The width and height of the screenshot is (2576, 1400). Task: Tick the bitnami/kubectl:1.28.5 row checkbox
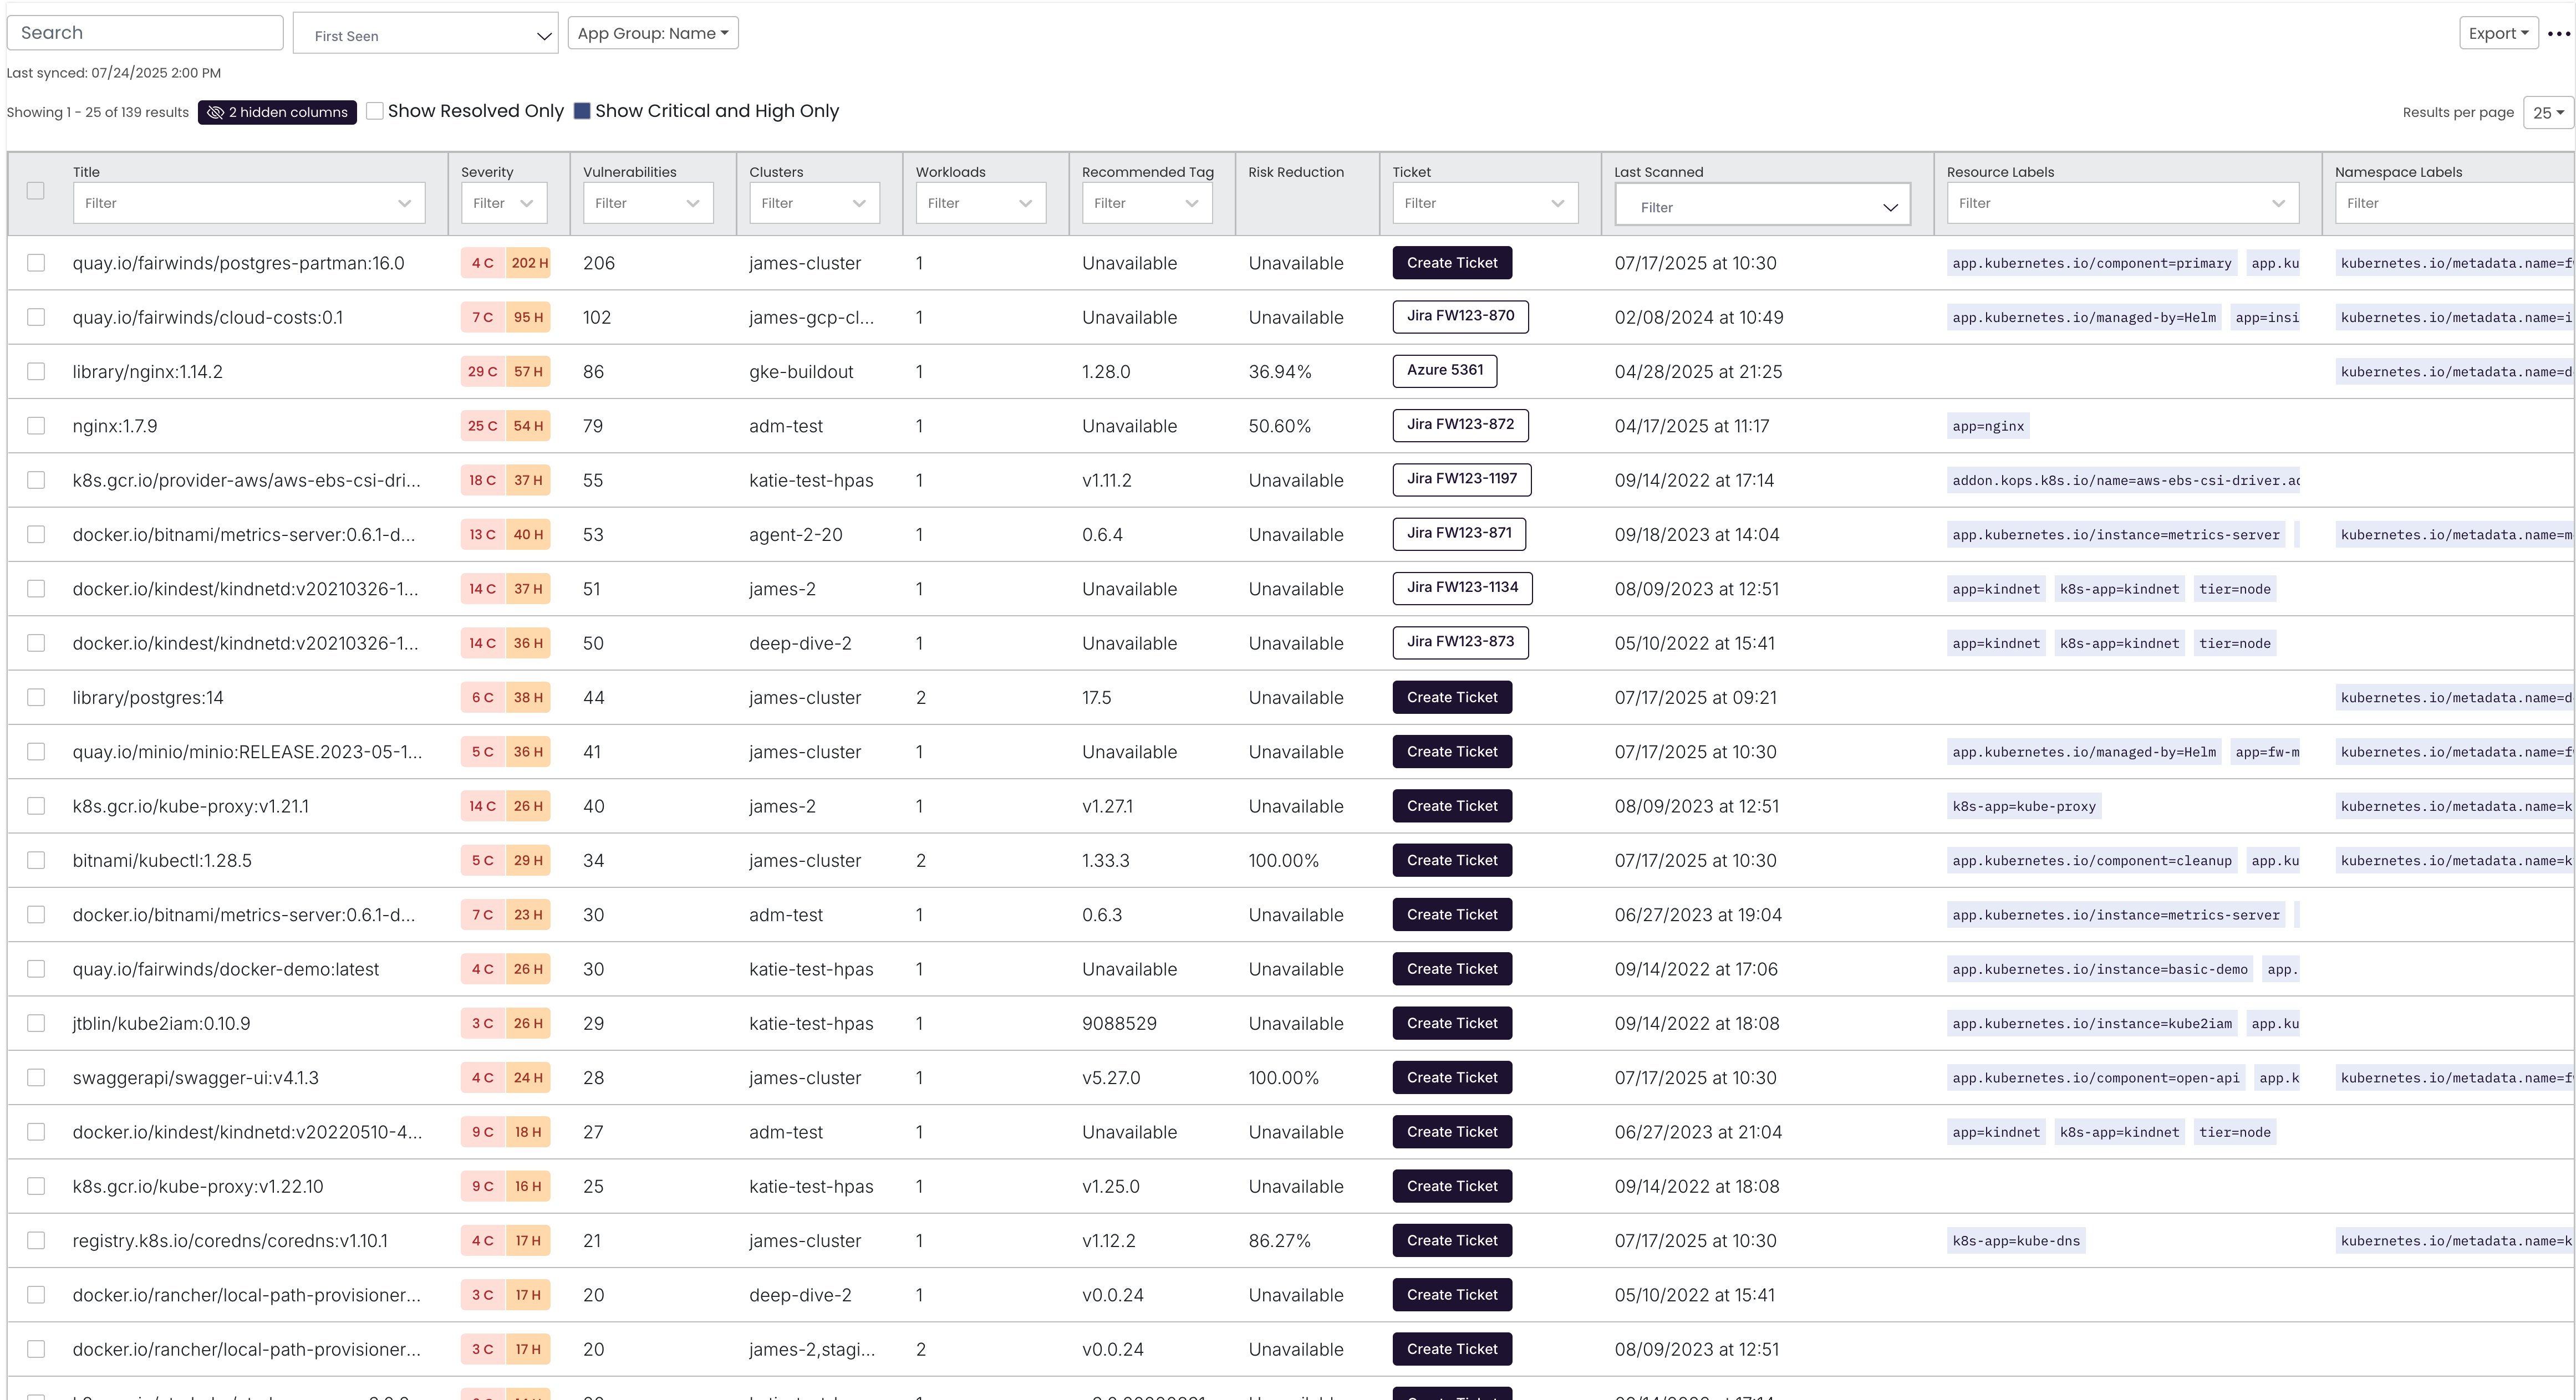click(36, 860)
